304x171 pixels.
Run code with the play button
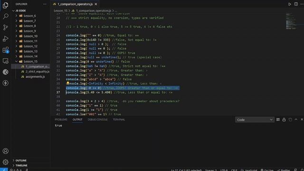point(290,4)
